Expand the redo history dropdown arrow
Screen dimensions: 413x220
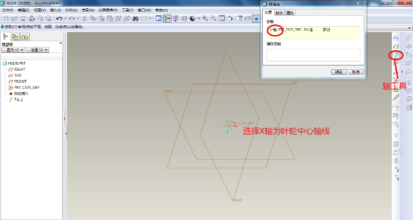point(78,19)
